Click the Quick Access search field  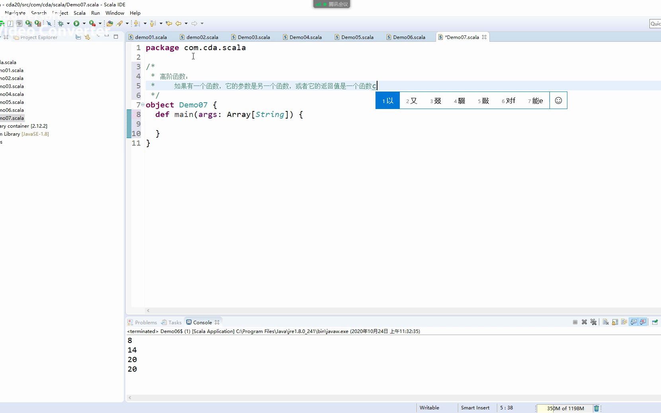point(655,24)
